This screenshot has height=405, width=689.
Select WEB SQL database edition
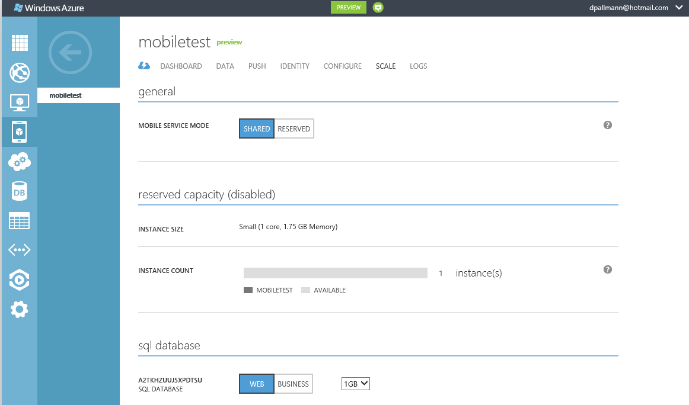pyautogui.click(x=257, y=384)
